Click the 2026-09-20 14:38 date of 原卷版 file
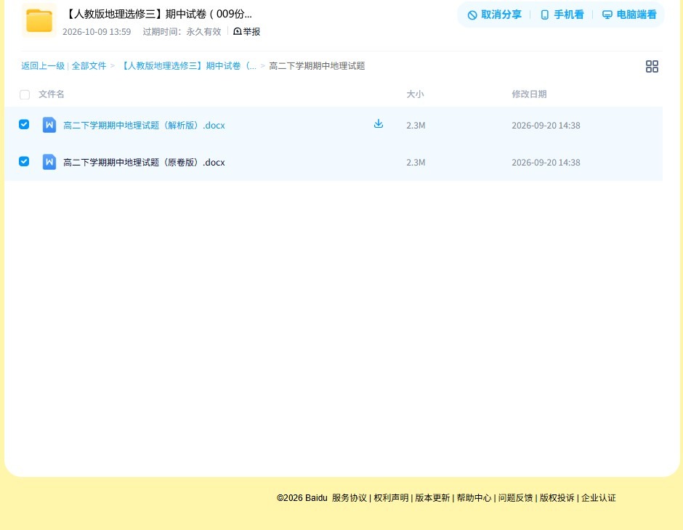Screen dimensions: 683x530 click(546, 163)
